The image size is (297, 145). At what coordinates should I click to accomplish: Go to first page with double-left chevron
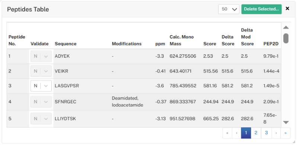tap(227, 133)
